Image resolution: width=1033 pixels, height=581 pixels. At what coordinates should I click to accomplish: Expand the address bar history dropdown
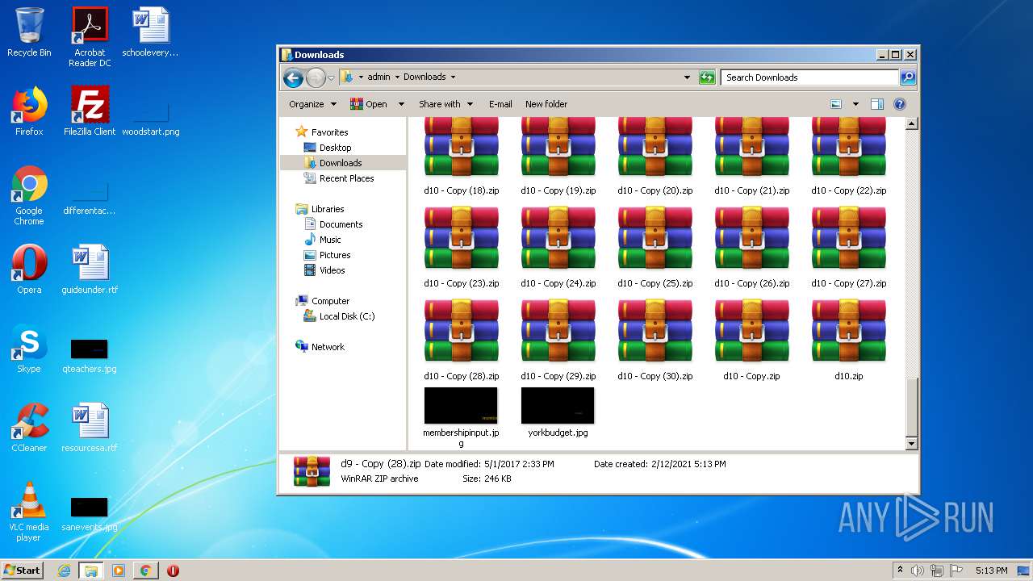[x=687, y=77]
